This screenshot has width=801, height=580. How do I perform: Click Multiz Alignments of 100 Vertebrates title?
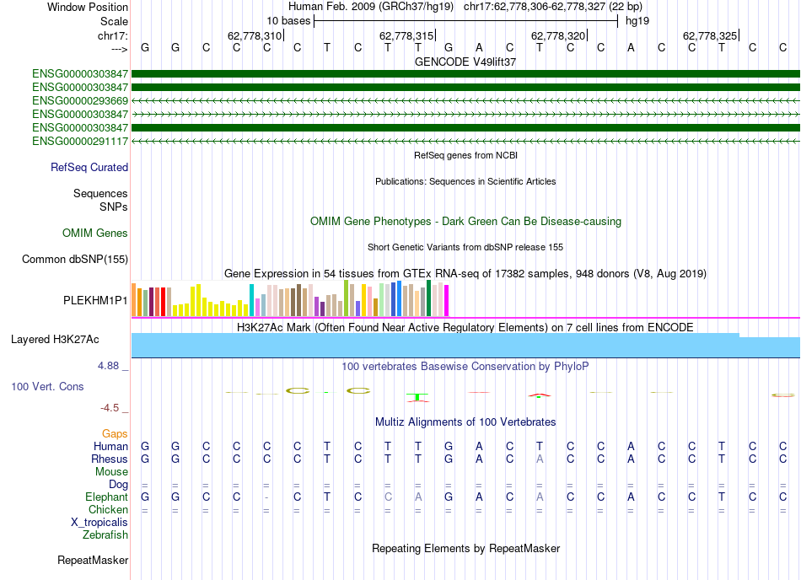(x=465, y=422)
